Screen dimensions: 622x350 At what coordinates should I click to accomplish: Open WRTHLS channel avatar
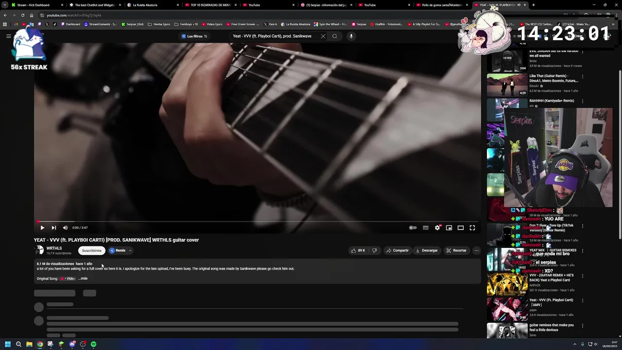pyautogui.click(x=39, y=250)
